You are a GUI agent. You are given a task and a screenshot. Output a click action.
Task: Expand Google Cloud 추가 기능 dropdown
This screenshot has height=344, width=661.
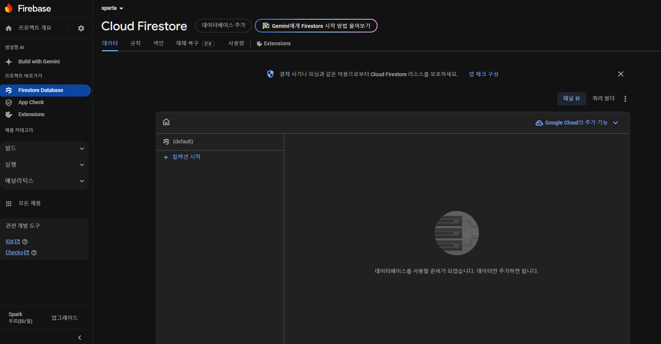(577, 123)
